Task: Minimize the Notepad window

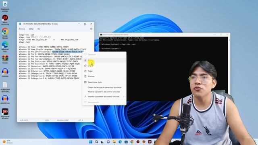Action: point(79,24)
